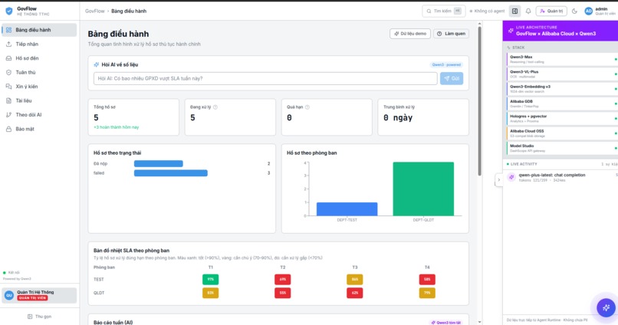
Task: Click the scroll down arrow of main page
Action: click(479, 322)
